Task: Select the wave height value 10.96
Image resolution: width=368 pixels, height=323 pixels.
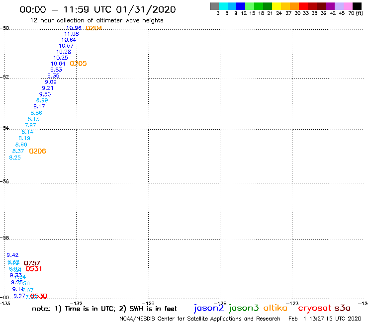Action: coord(74,28)
